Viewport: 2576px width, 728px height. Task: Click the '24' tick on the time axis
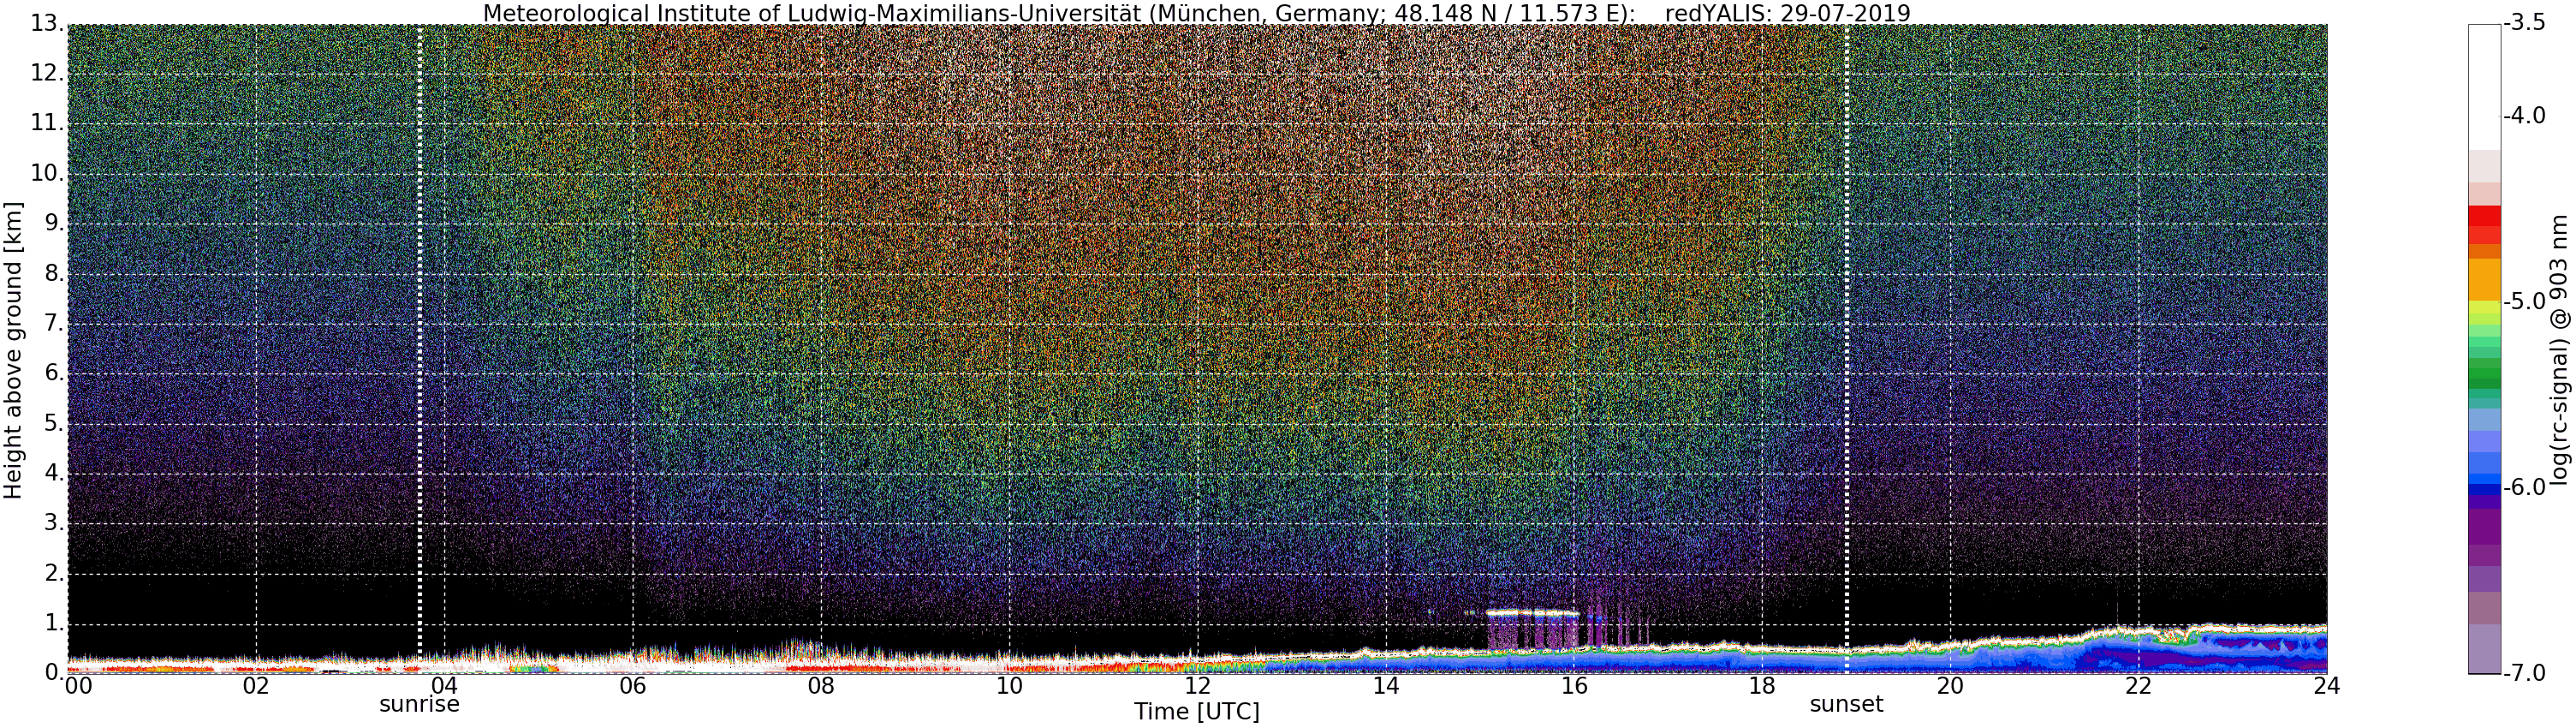(x=2327, y=686)
